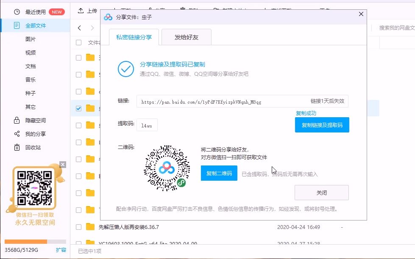Open the 文档 (Documents) category
This screenshot has width=415, height=259.
click(x=30, y=66)
